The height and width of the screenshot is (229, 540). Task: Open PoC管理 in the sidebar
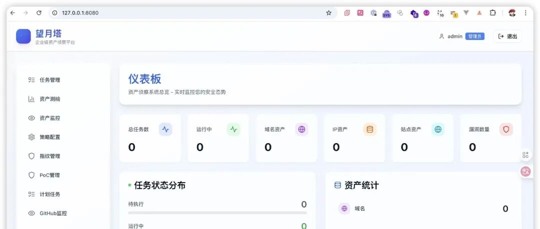[x=63, y=175]
